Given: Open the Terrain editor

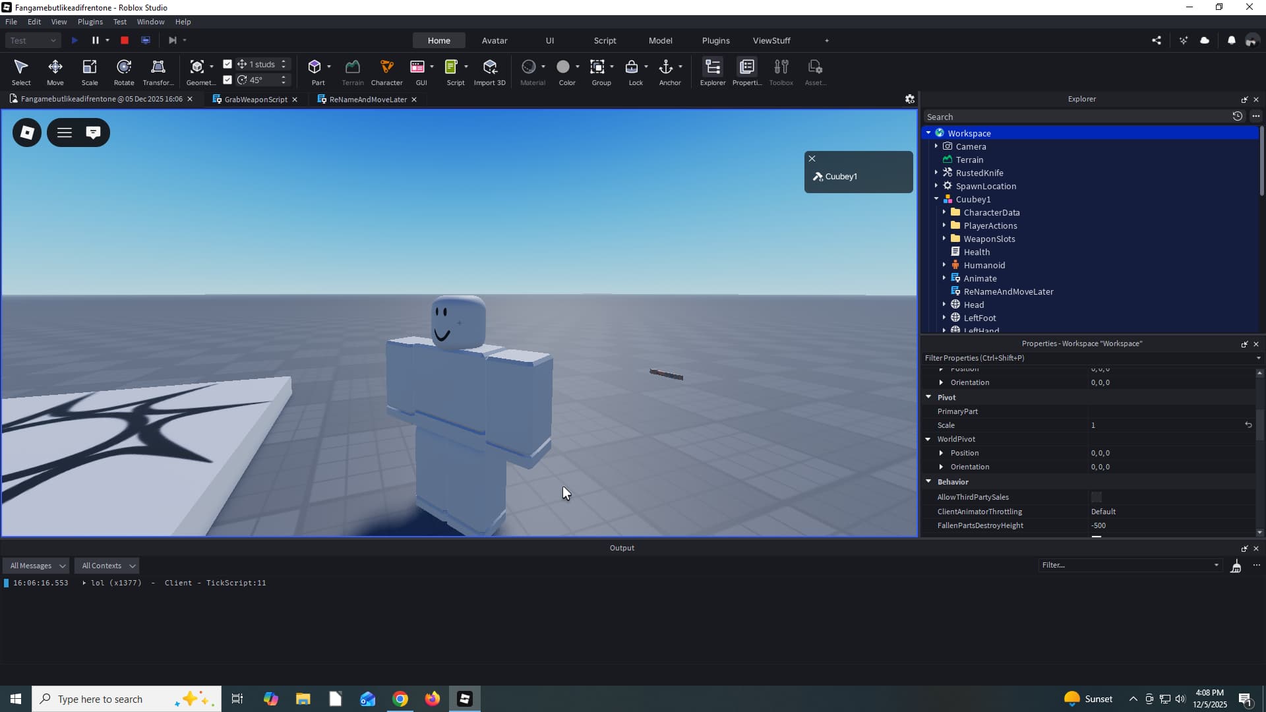Looking at the screenshot, I should 353,71.
